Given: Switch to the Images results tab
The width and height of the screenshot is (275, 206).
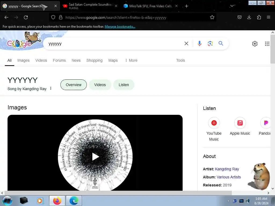Looking at the screenshot, I should click(x=23, y=60).
